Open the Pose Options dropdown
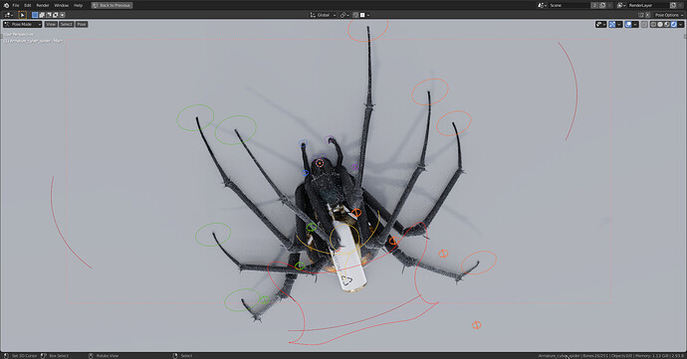 (669, 15)
